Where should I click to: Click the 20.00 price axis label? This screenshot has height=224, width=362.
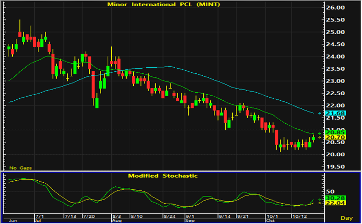tap(335, 154)
